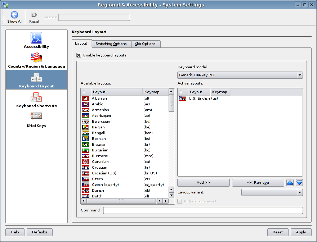Click the (cz) keymap cell

coord(147,179)
